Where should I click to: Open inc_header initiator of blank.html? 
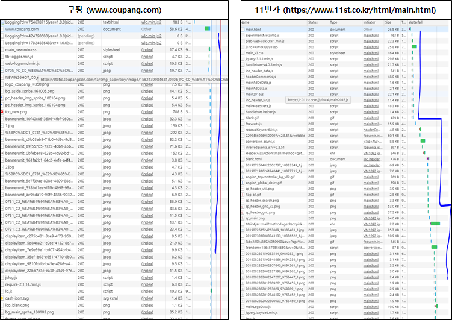click(373, 159)
